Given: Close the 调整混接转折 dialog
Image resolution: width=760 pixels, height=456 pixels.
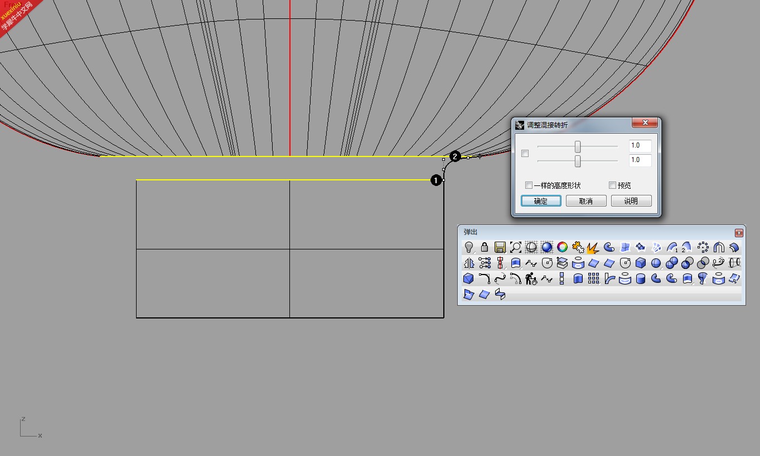Looking at the screenshot, I should point(645,122).
